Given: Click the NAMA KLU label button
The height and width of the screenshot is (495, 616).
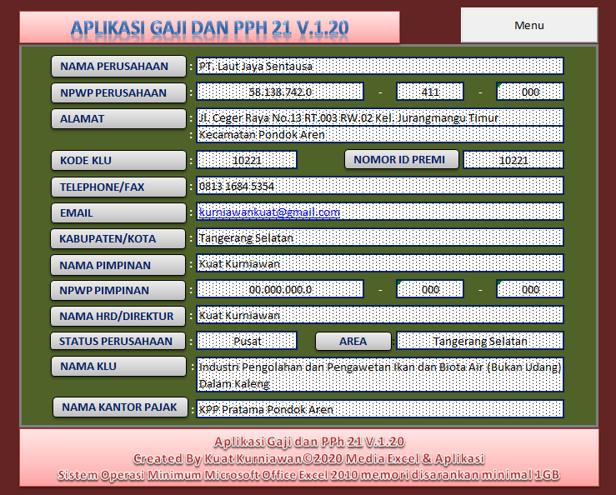Looking at the screenshot, I should (118, 366).
